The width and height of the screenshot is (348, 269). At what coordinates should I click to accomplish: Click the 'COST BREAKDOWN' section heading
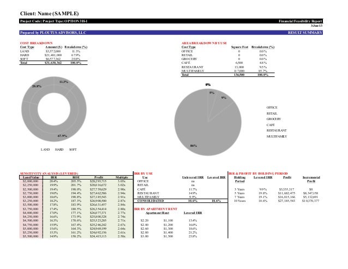36,43
